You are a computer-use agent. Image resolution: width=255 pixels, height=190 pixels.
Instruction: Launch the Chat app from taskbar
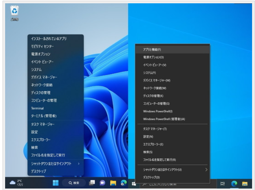102,183
